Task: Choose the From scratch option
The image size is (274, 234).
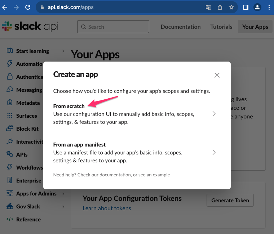Action: click(x=137, y=114)
